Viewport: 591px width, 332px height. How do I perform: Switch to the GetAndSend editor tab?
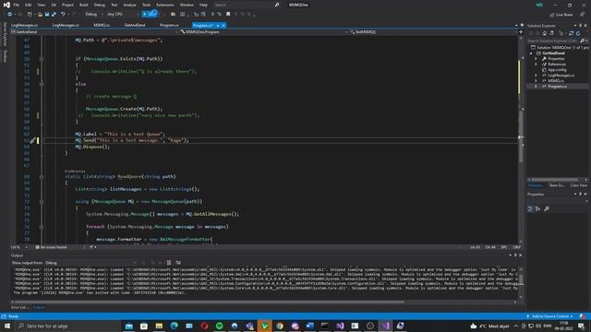coord(135,25)
